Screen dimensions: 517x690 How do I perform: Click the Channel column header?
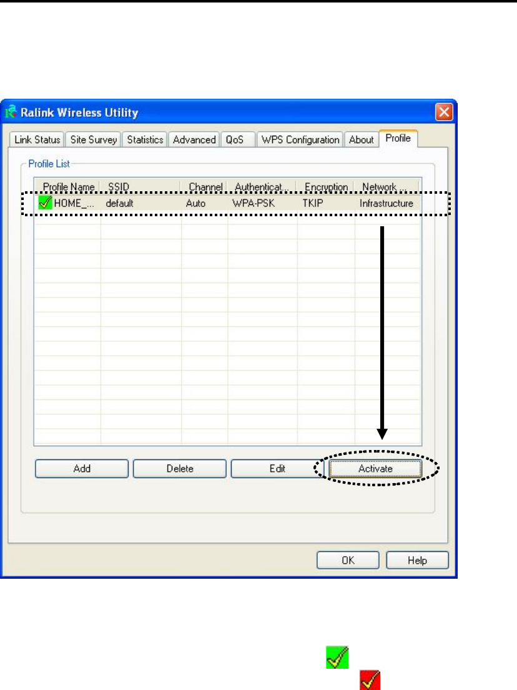[204, 187]
